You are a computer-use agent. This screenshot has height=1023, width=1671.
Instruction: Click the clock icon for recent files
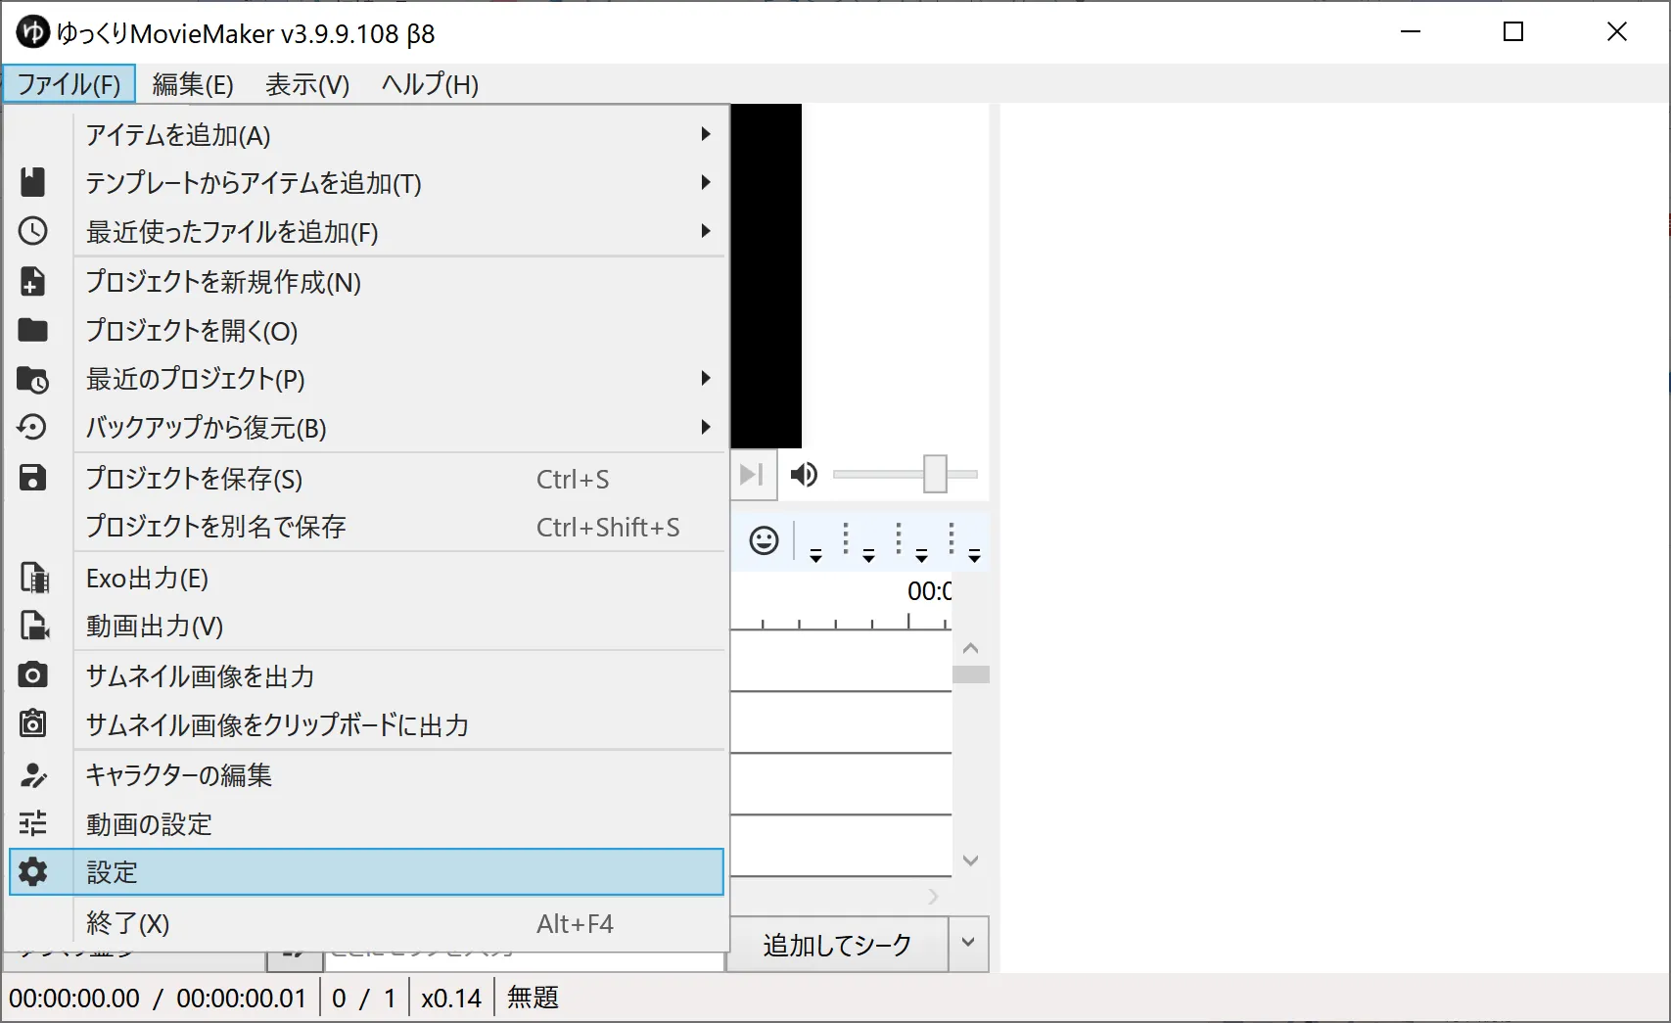pos(33,231)
